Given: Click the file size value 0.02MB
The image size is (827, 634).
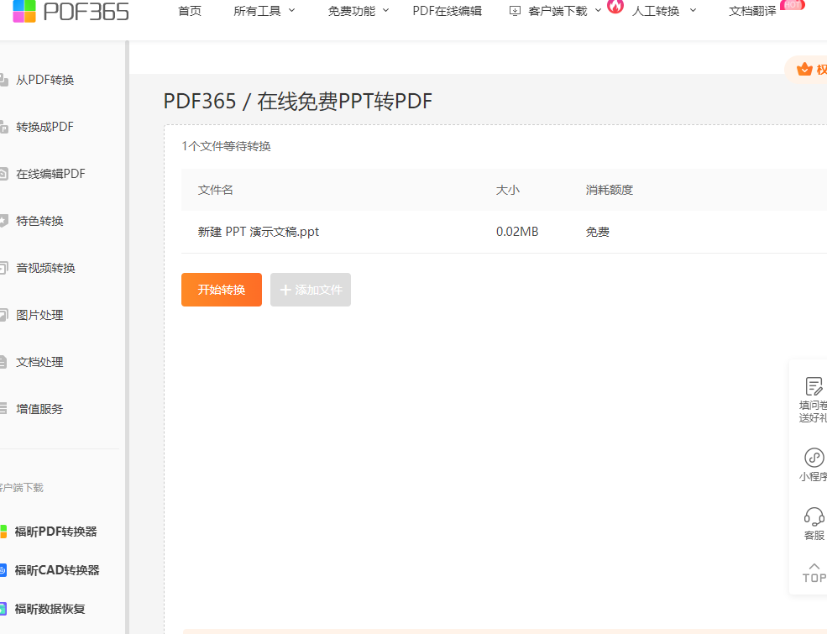Looking at the screenshot, I should tap(517, 232).
